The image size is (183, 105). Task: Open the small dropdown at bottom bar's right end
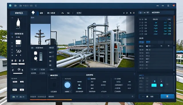[x=132, y=96]
